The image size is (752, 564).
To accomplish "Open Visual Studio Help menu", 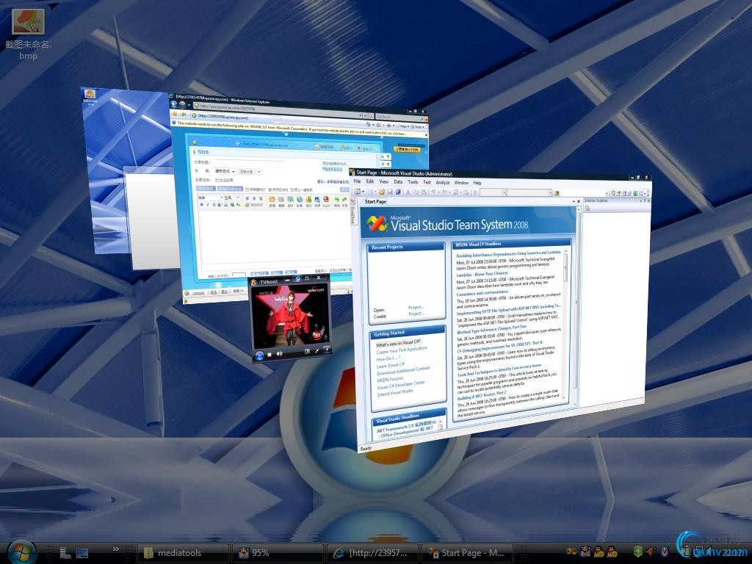I will pos(477,183).
